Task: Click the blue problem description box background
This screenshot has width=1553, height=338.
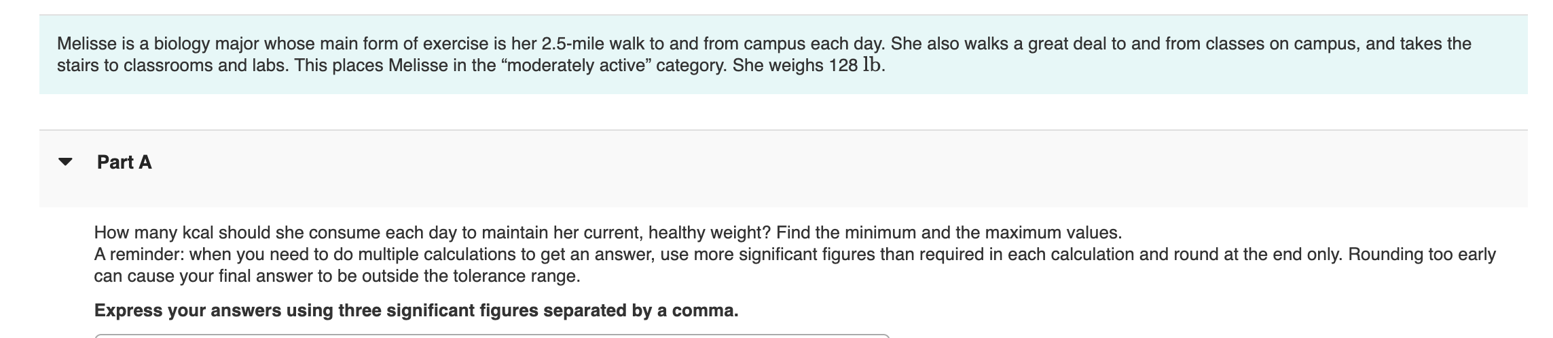Action: click(x=1154, y=81)
